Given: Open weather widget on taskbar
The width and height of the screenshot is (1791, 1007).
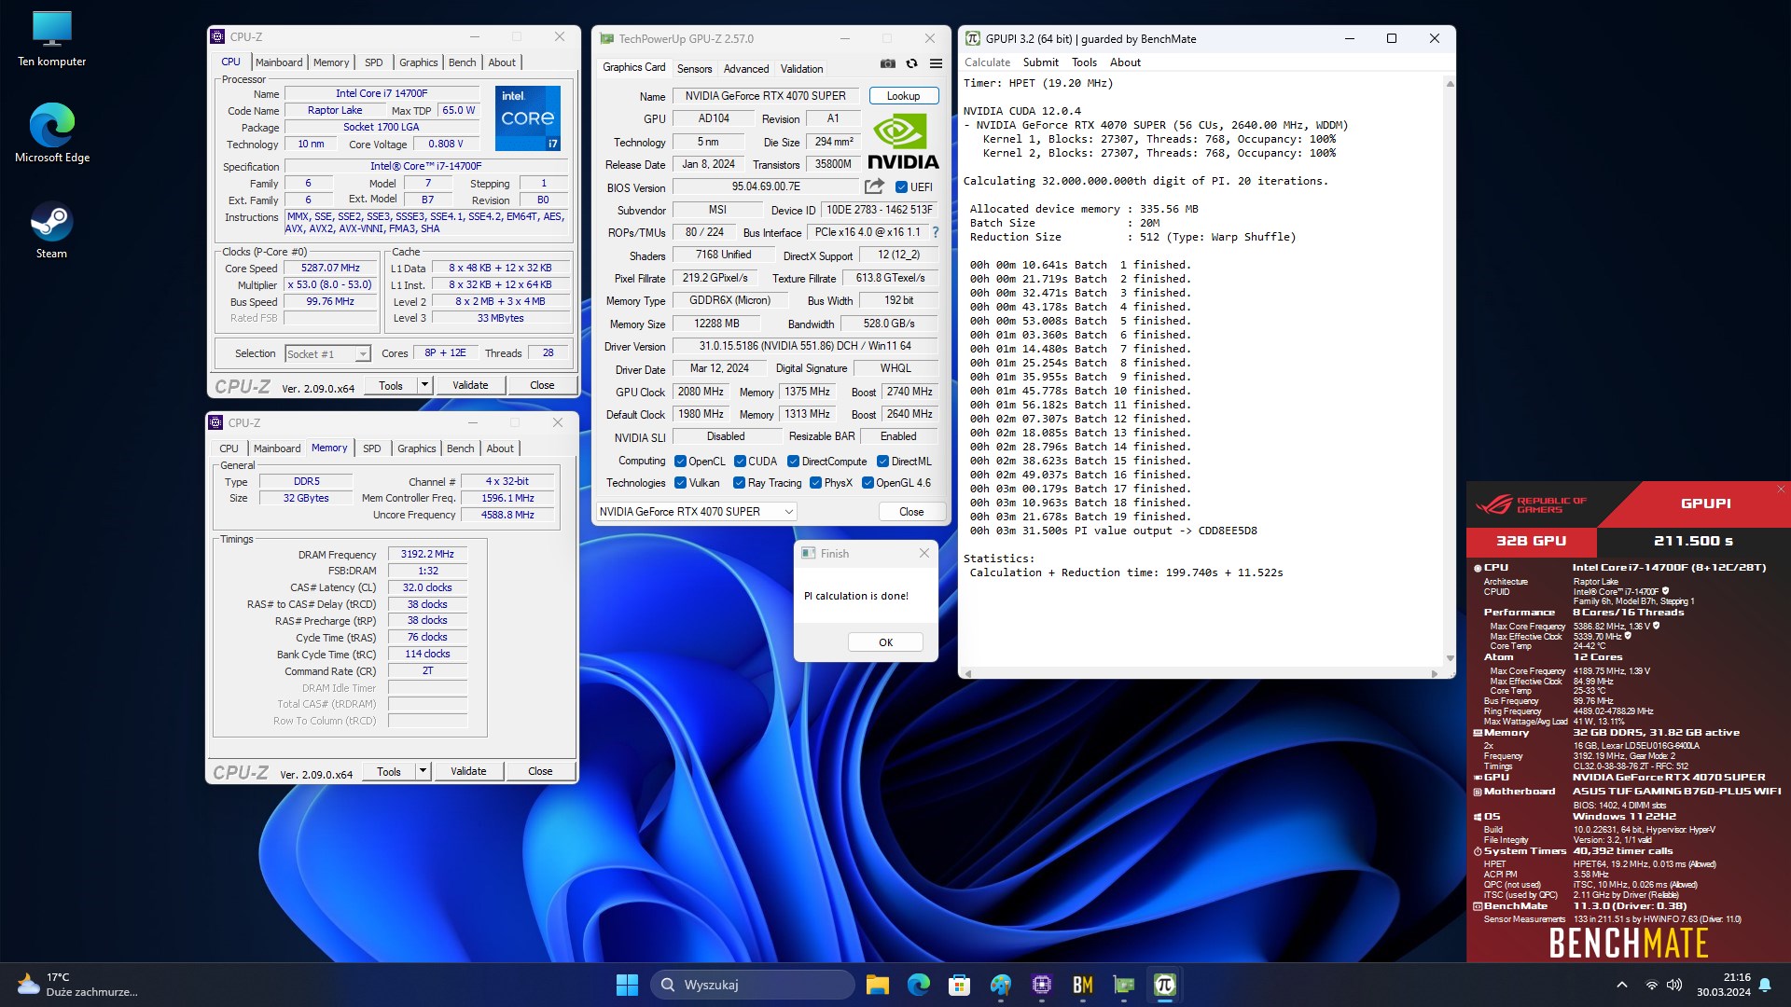Looking at the screenshot, I should click(78, 985).
